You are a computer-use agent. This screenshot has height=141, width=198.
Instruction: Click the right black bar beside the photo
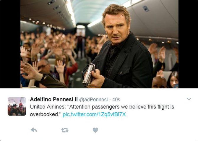tap(188, 44)
